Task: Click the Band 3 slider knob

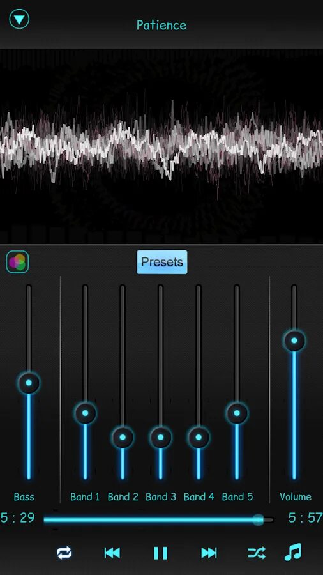Action: coord(160,437)
